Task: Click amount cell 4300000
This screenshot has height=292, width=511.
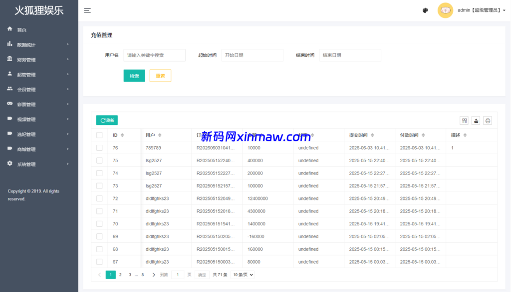Action: (256, 211)
